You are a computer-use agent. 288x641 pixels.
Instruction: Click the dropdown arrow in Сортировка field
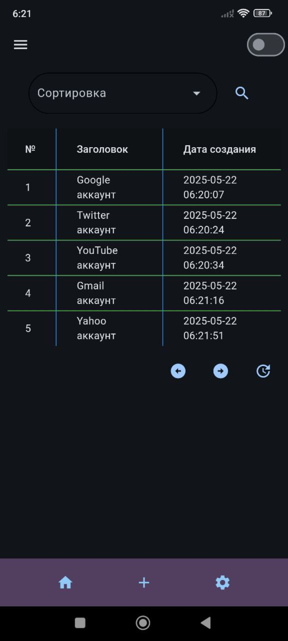[197, 93]
